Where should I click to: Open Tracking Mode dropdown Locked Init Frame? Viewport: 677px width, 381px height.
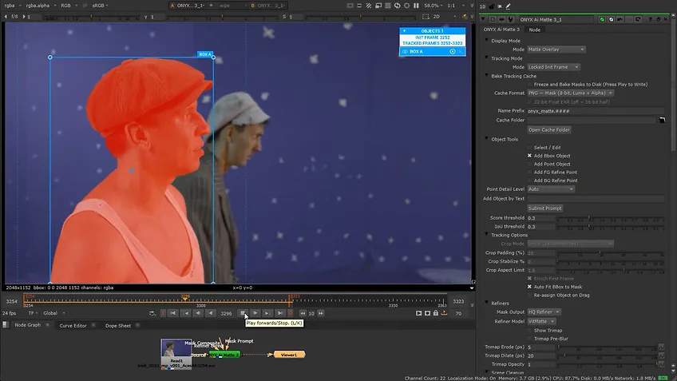(x=553, y=67)
